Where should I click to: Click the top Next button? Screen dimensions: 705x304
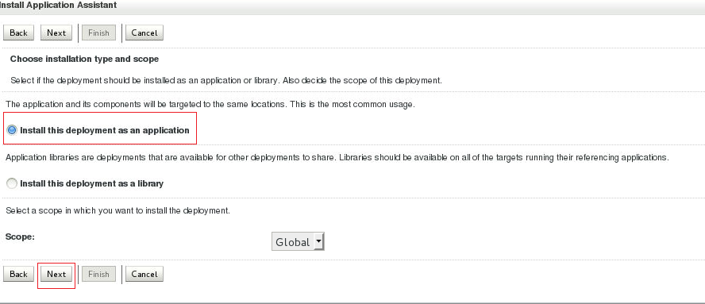pos(56,33)
